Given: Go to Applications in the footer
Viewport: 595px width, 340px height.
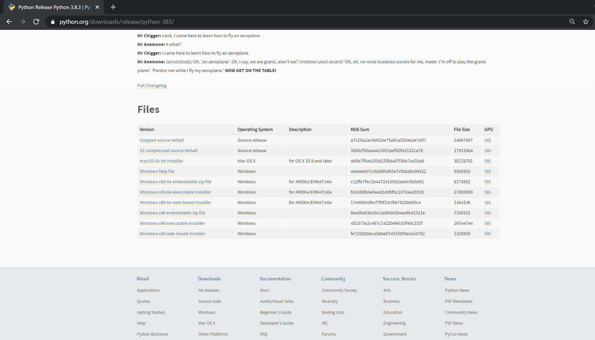Looking at the screenshot, I should tap(148, 290).
